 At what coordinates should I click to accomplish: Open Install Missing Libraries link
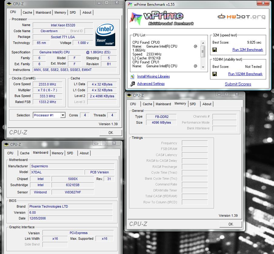[x=153, y=76]
